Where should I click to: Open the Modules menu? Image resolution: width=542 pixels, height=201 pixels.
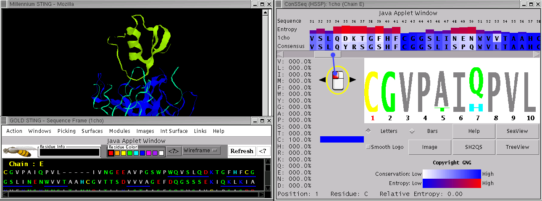[119, 131]
